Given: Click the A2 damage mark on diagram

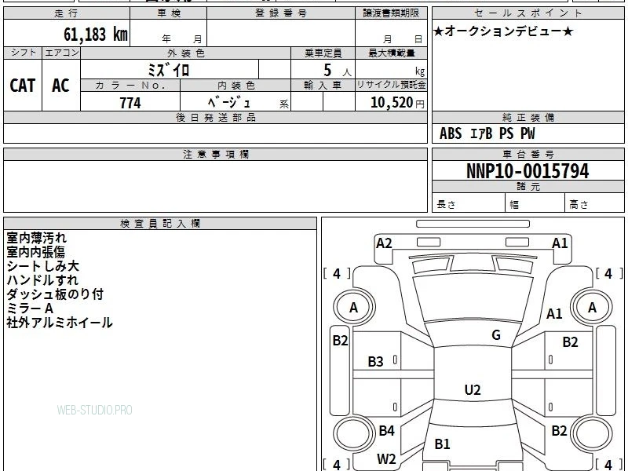Looking at the screenshot, I should tap(384, 243).
